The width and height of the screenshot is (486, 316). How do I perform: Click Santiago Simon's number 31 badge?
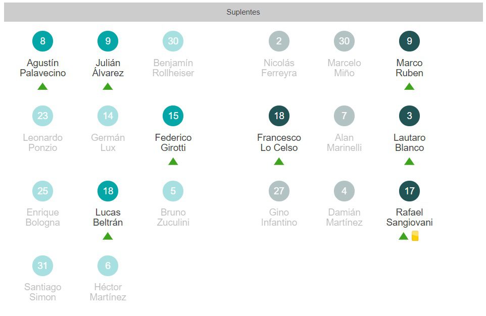click(42, 266)
